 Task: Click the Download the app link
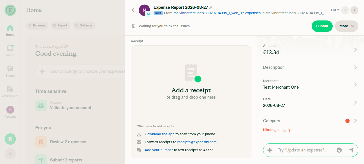[160, 134]
